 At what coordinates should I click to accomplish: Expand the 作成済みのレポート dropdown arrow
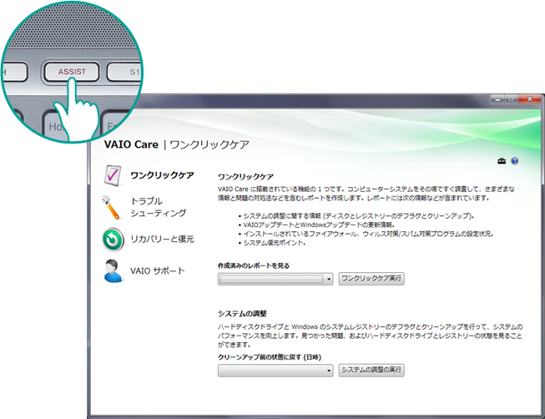[330, 279]
